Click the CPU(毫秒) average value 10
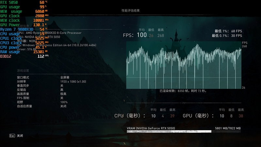Screen dimensions: 261x147 pos(153,116)
